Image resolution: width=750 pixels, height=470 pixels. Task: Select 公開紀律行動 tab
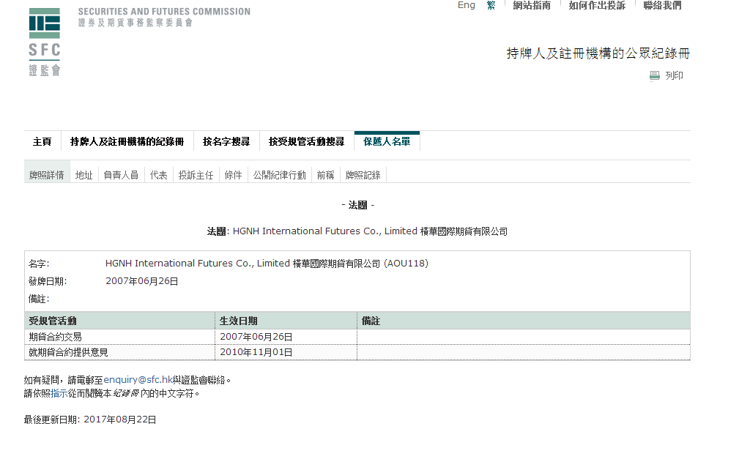tap(279, 175)
